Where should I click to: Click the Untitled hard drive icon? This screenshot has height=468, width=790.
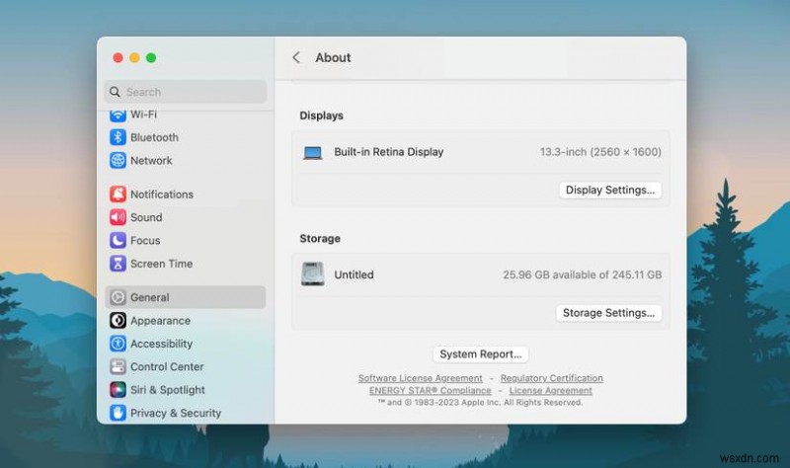pos(312,274)
